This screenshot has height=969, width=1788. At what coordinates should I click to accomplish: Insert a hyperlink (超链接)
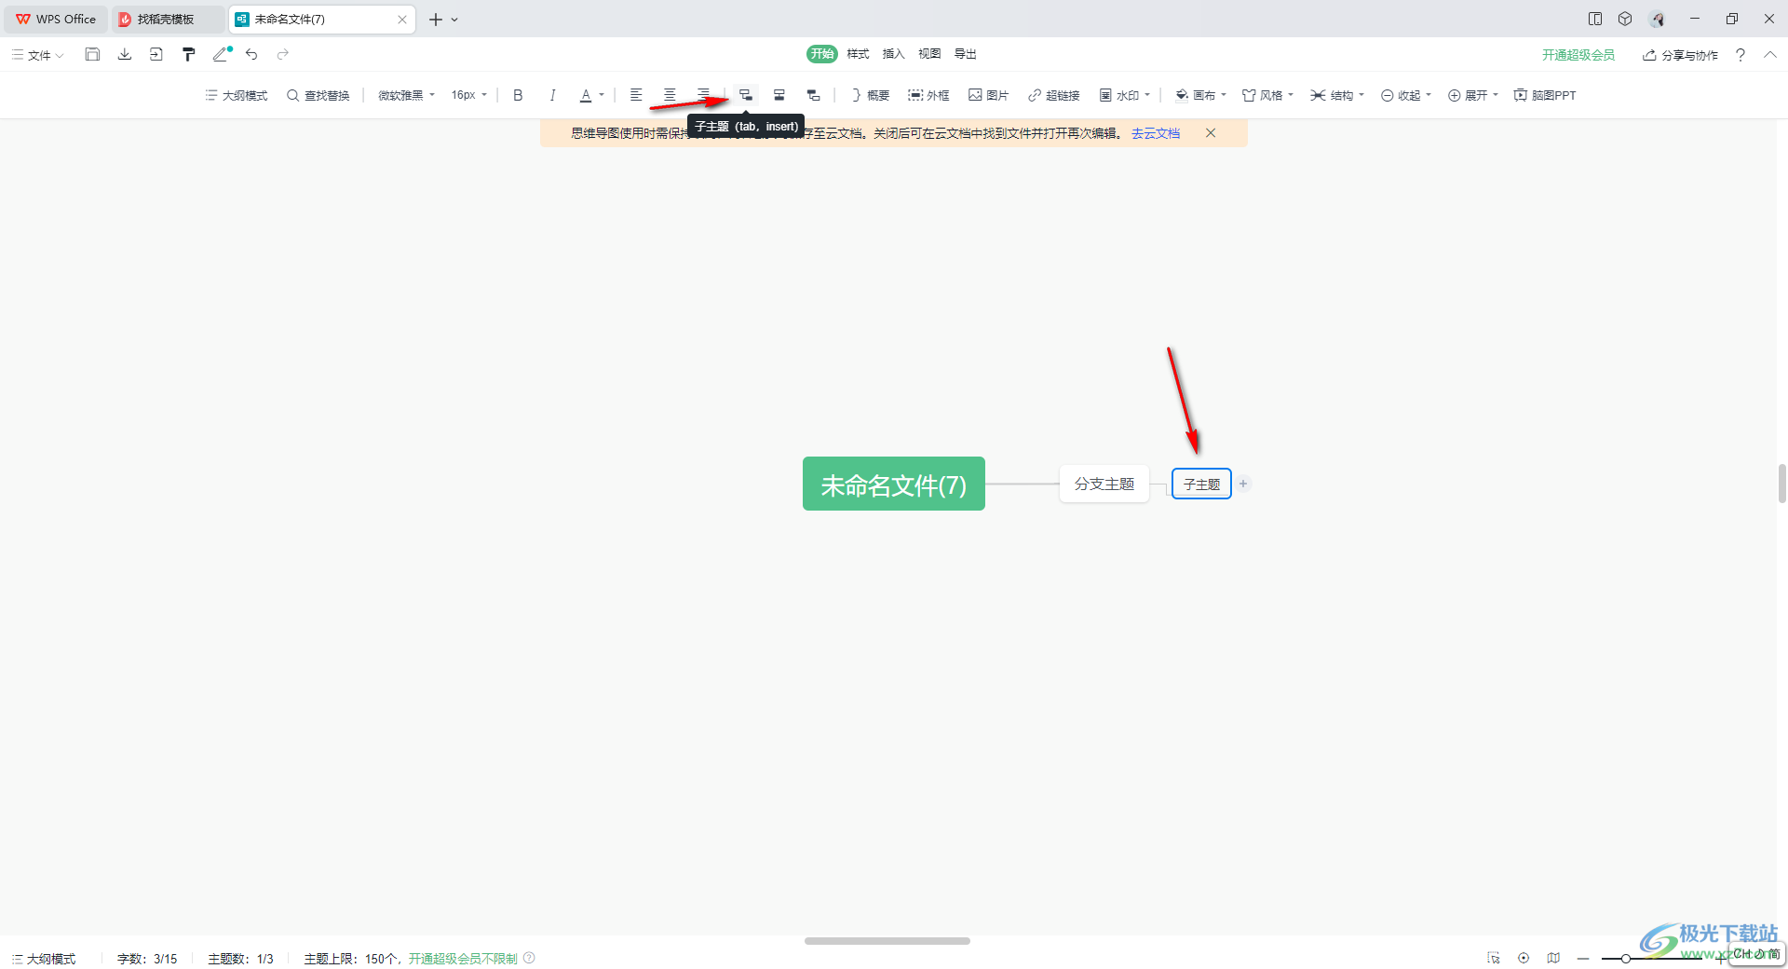pyautogui.click(x=1054, y=95)
